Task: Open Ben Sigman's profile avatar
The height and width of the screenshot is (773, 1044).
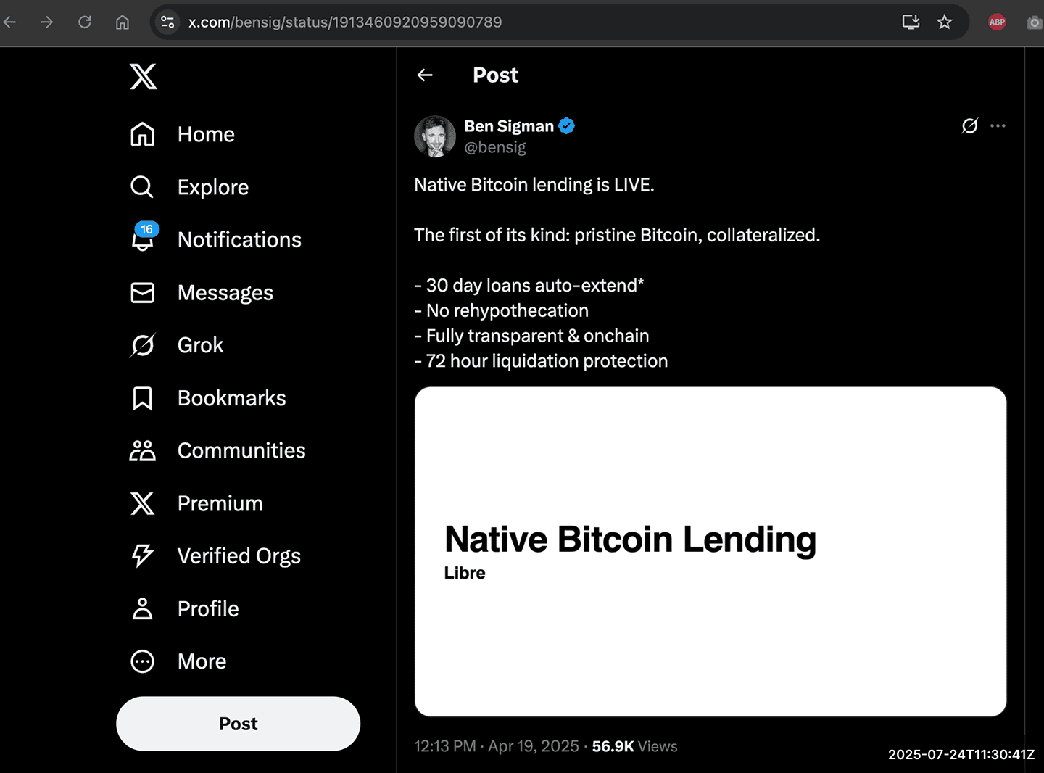Action: coord(435,136)
